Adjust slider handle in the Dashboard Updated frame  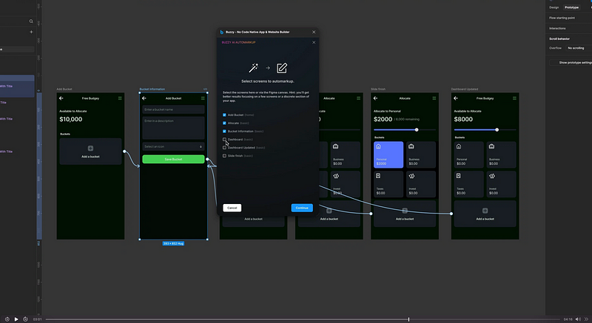[497, 129]
